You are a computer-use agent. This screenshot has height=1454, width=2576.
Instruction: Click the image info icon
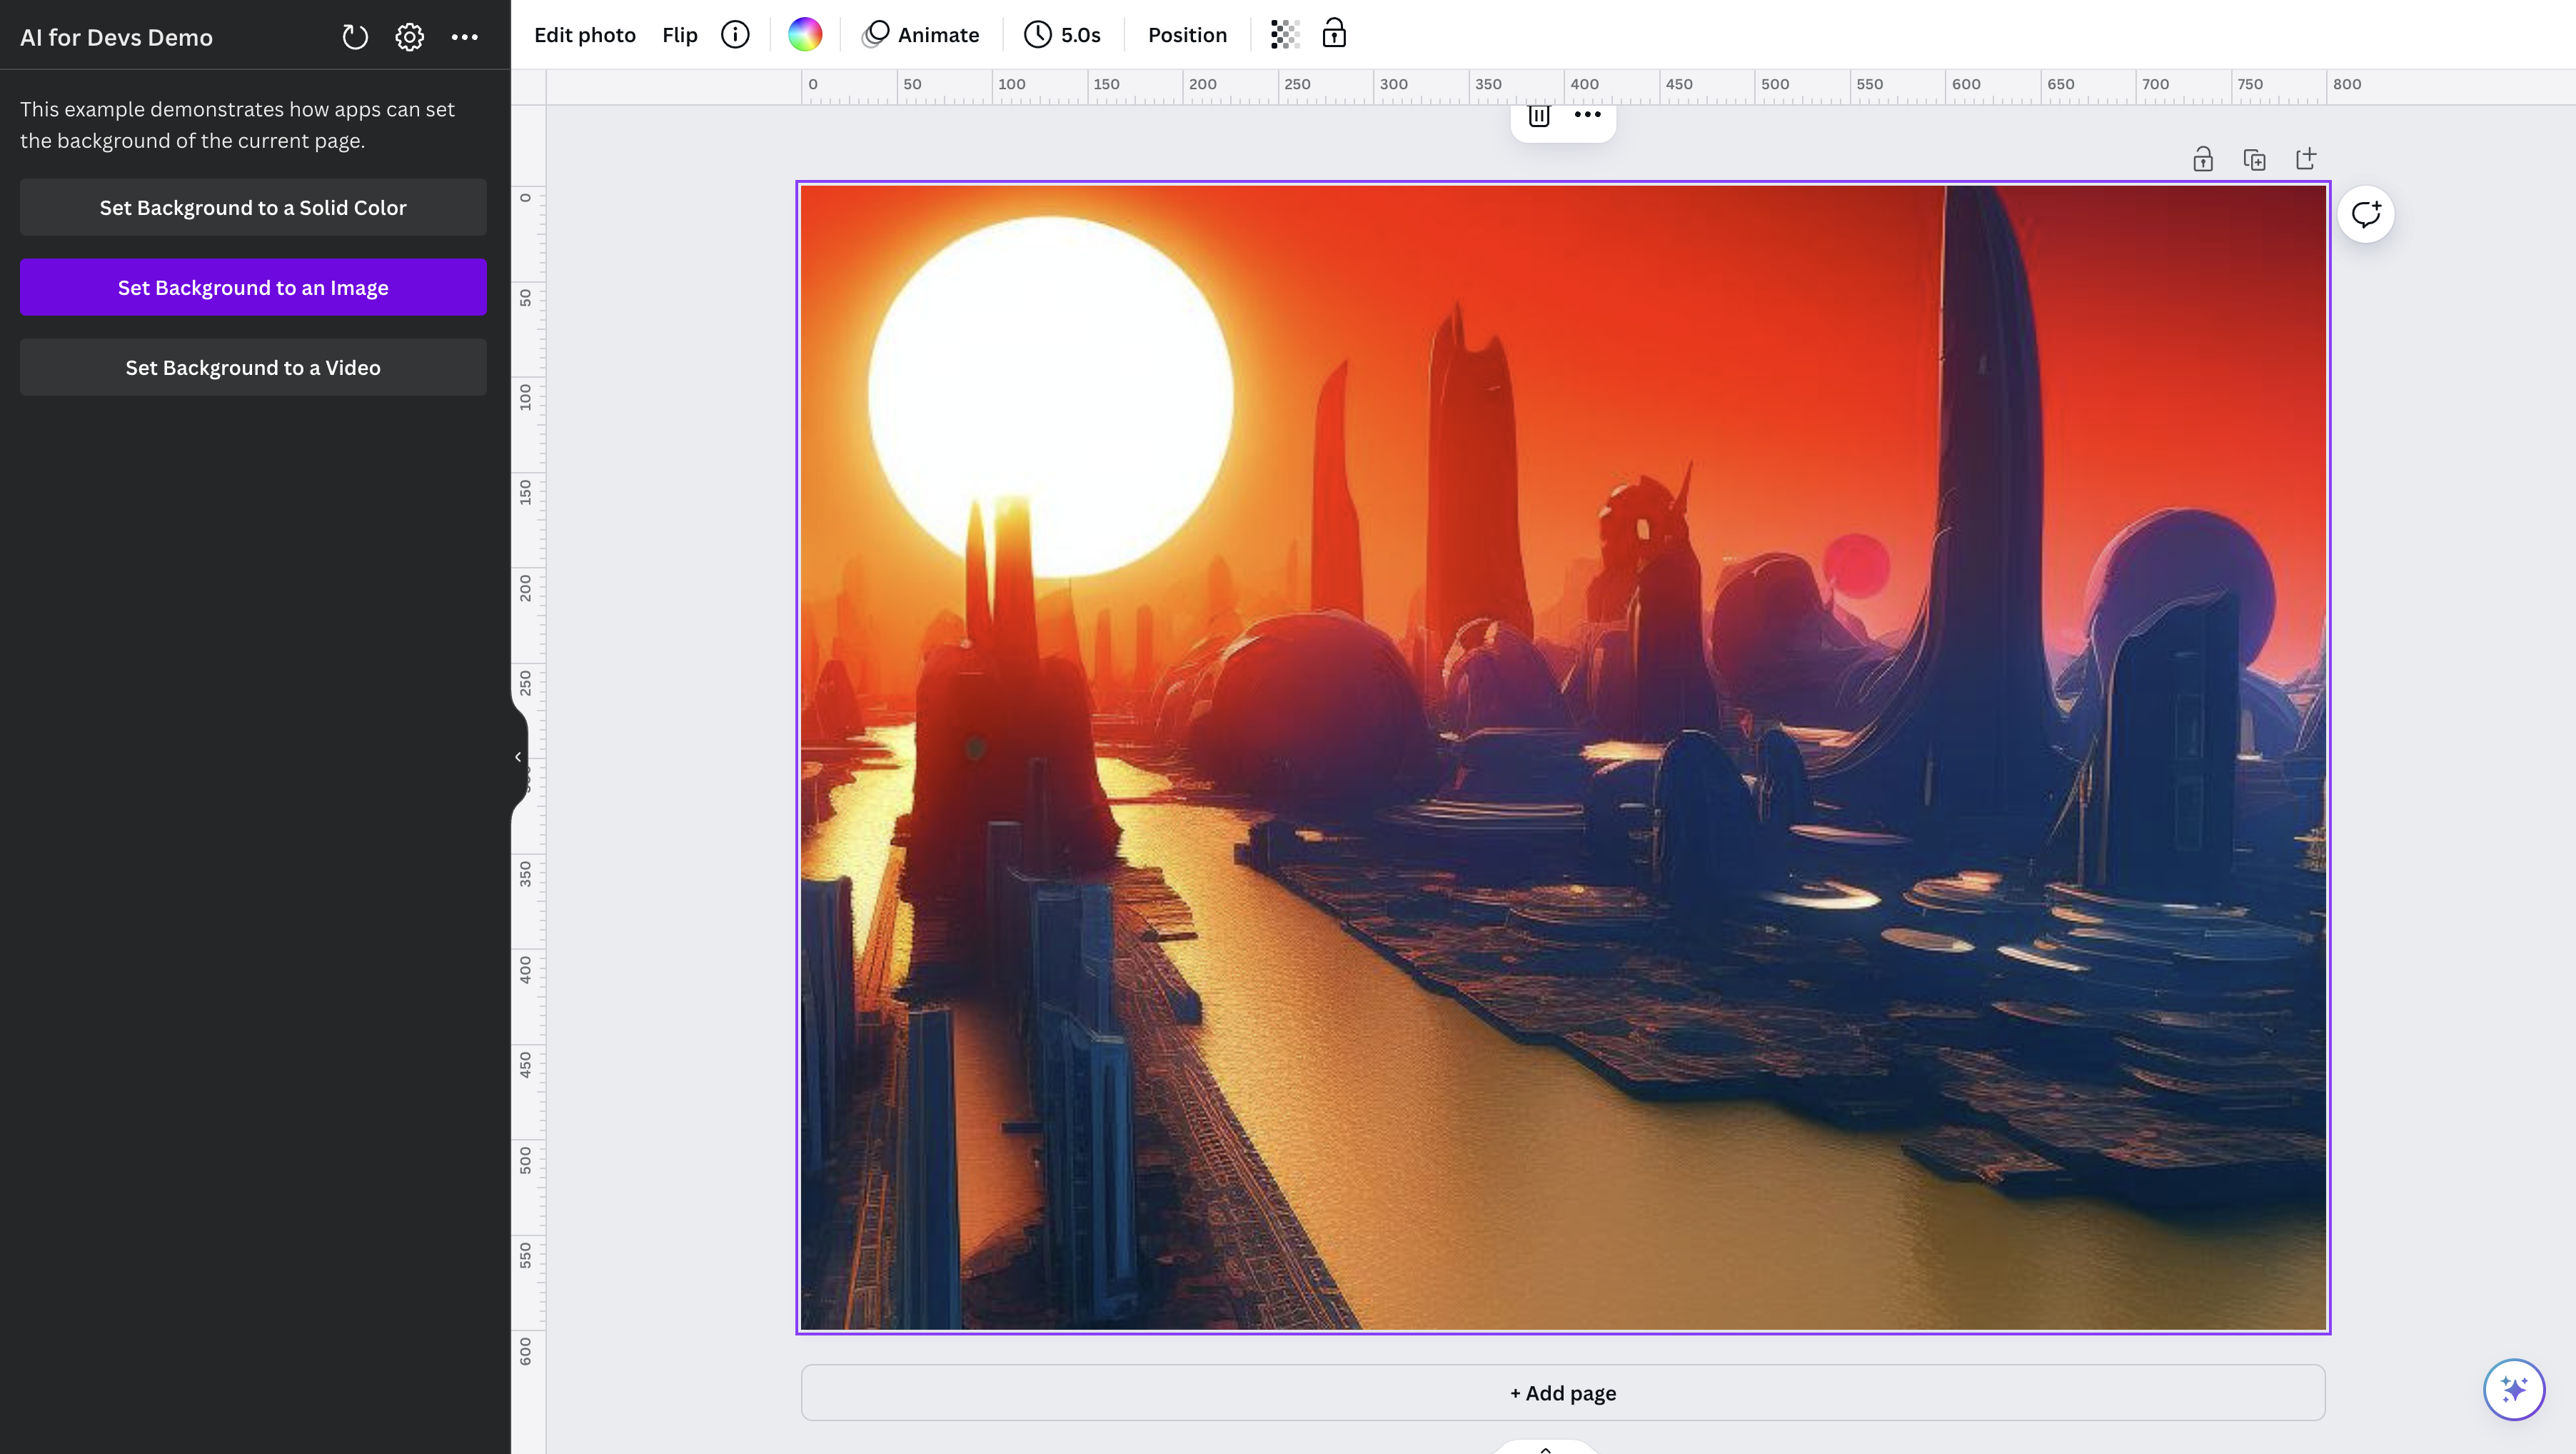point(735,35)
